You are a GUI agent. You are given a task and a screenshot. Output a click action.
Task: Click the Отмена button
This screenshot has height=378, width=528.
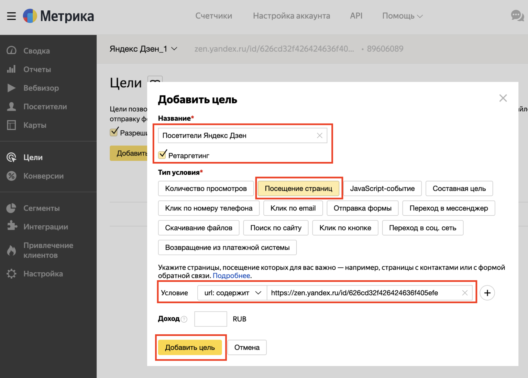(247, 347)
